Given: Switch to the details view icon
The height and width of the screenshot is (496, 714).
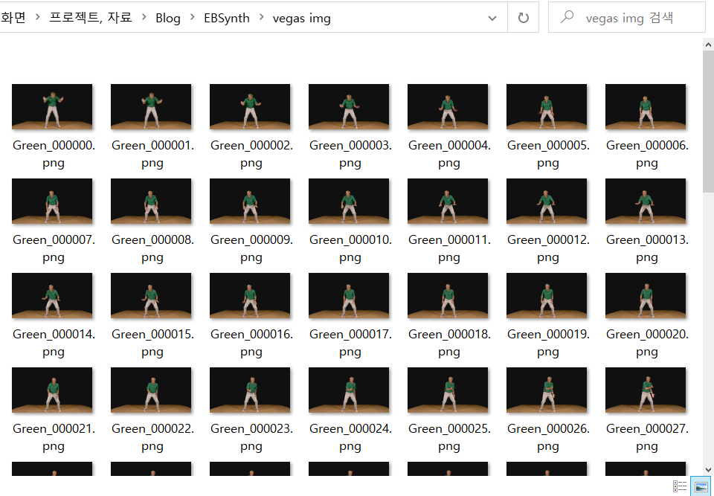Looking at the screenshot, I should [x=680, y=486].
